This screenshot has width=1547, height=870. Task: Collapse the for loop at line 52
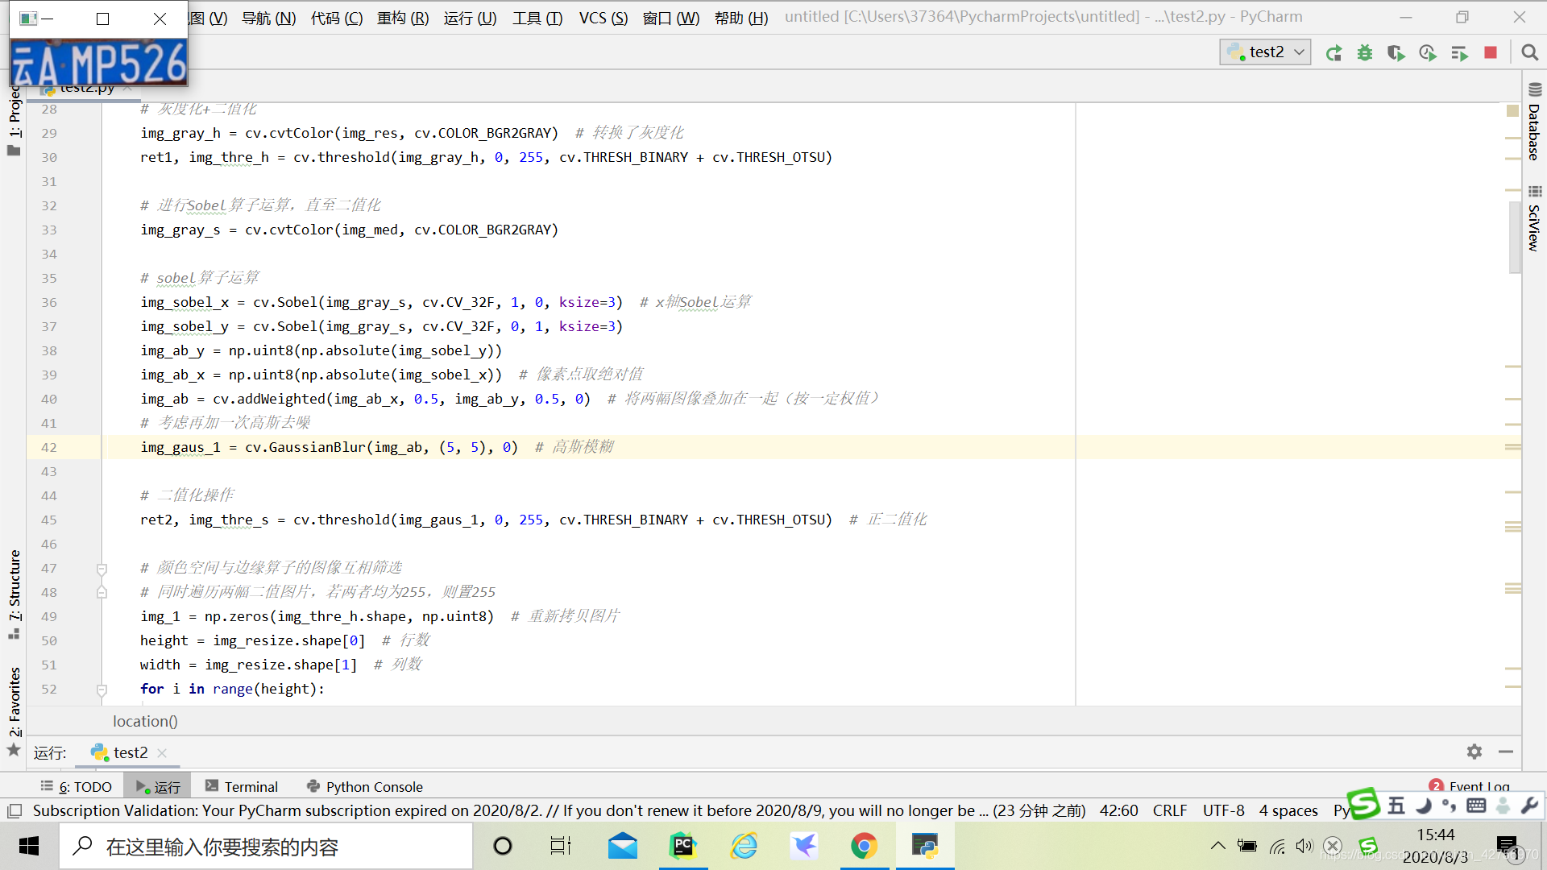pyautogui.click(x=102, y=690)
